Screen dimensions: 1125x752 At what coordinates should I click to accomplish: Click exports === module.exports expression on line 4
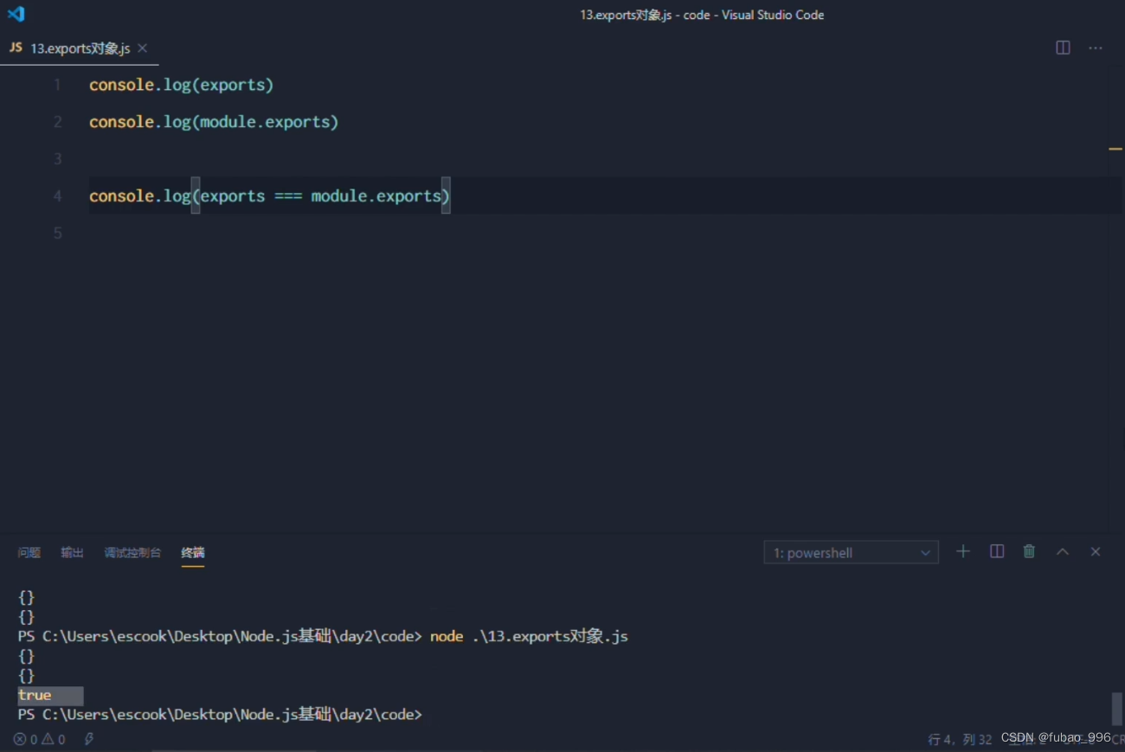point(321,196)
